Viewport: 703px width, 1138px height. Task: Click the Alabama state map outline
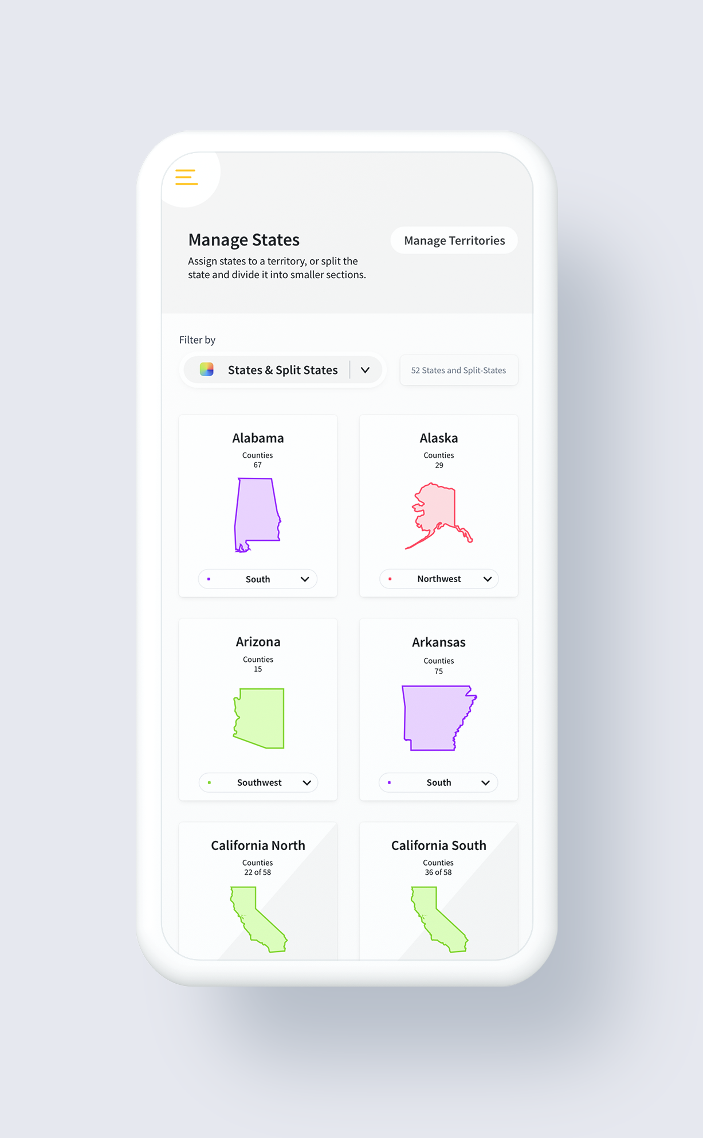click(257, 515)
